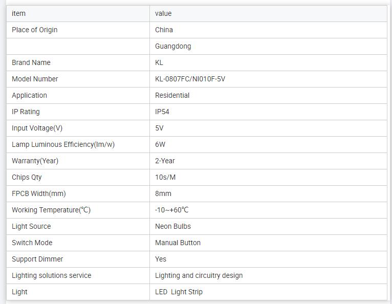This screenshot has width=392, height=304.
Task: Select the "Brand Name" row label
Action: pos(31,62)
